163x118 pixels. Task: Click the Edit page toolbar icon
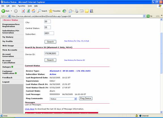coord(82,11)
